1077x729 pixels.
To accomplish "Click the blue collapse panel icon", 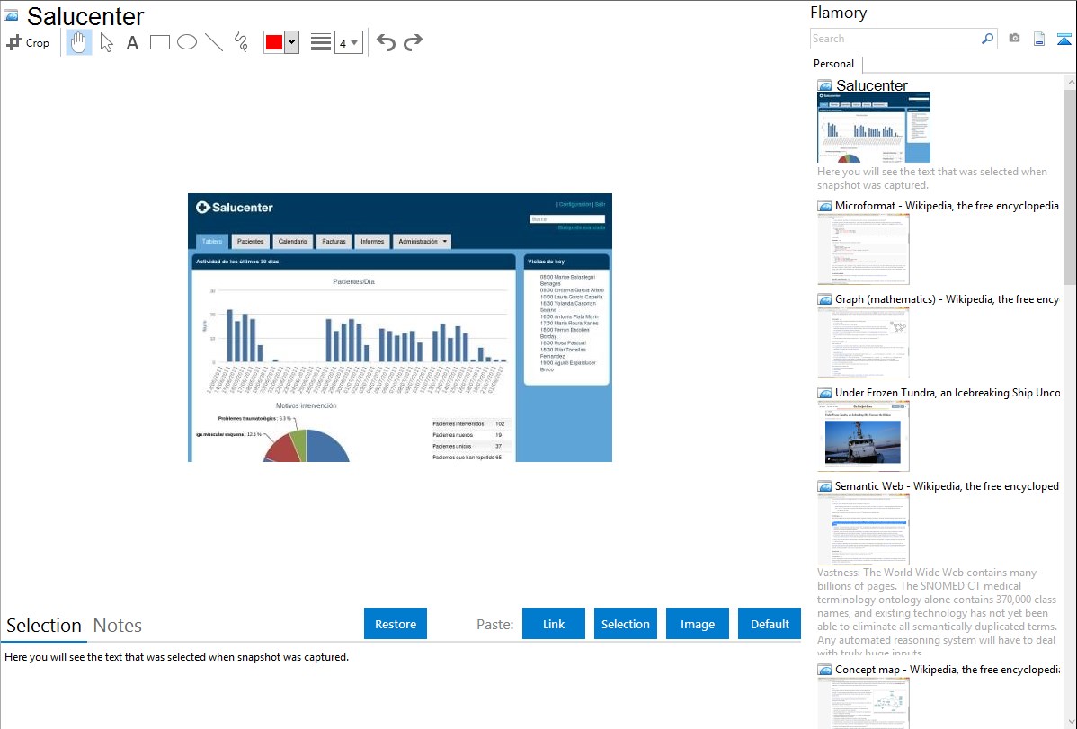I will click(x=1064, y=39).
